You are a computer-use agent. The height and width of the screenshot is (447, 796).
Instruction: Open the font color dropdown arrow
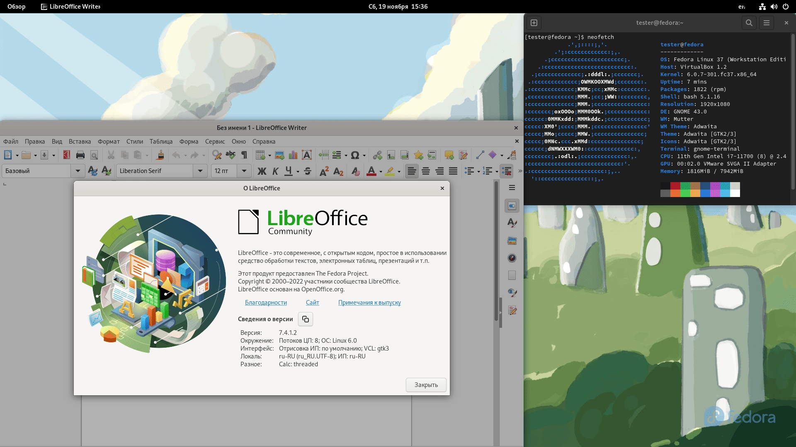pyautogui.click(x=381, y=171)
